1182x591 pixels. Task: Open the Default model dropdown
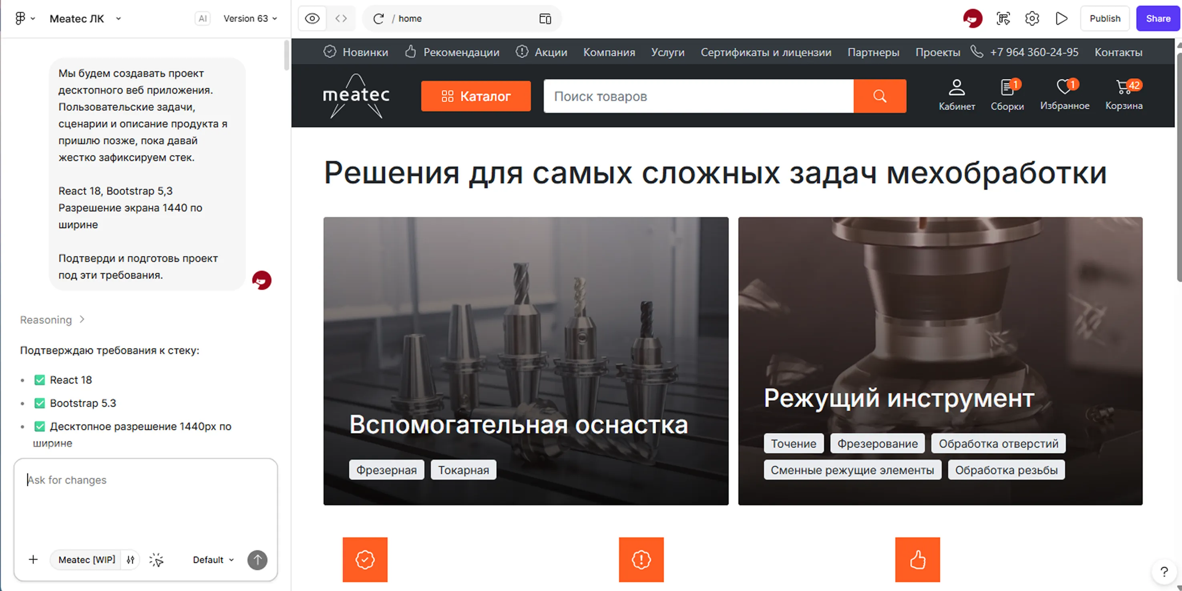tap(212, 560)
